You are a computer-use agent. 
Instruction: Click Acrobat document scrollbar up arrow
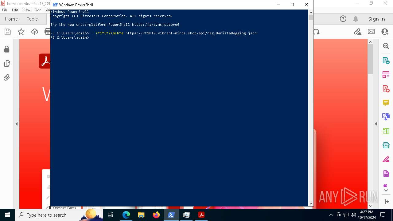(x=370, y=42)
